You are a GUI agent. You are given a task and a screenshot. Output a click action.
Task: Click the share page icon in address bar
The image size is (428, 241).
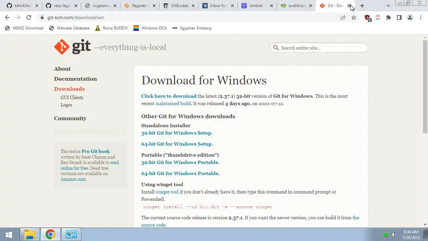pos(343,17)
